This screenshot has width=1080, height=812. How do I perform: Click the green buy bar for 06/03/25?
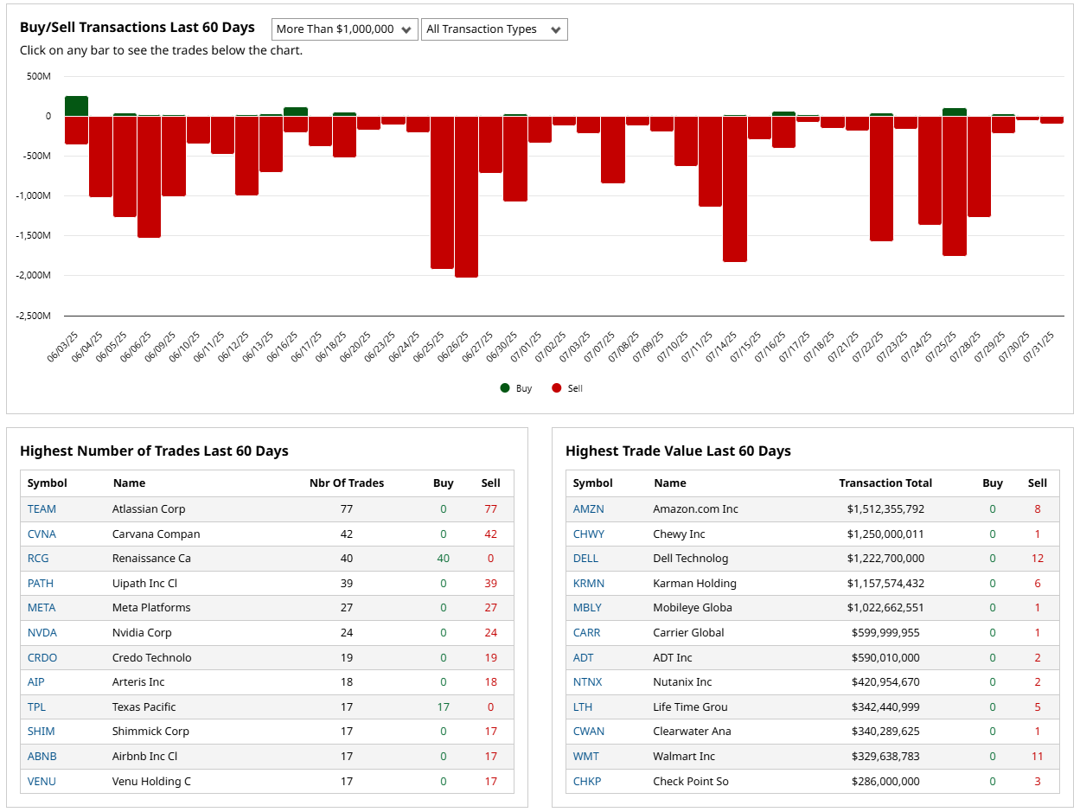tap(77, 105)
